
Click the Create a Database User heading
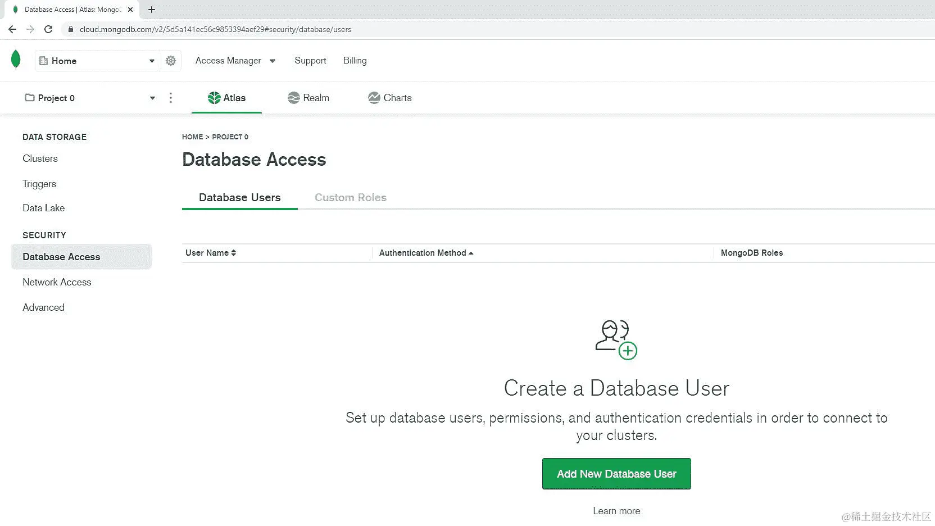616,388
